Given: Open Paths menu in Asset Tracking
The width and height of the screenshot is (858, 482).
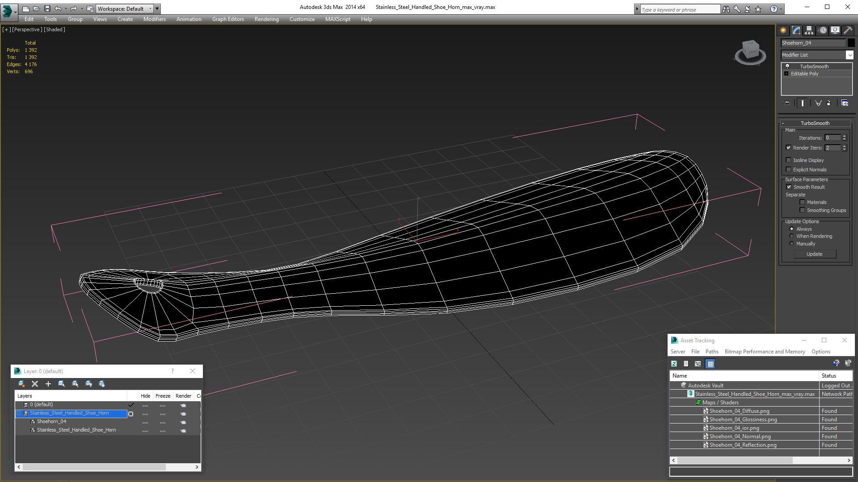Looking at the screenshot, I should point(712,352).
